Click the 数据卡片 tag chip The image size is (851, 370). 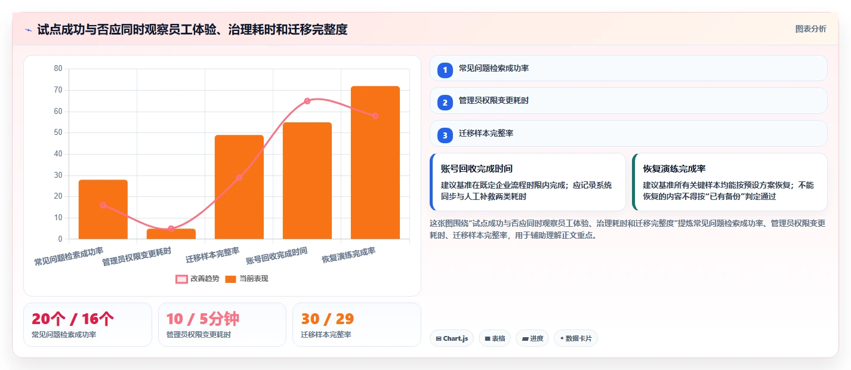[576, 338]
